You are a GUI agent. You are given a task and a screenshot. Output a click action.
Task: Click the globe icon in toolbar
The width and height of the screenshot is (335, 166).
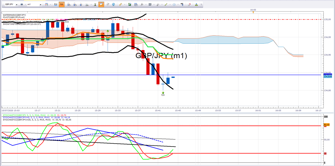coord(113,4)
